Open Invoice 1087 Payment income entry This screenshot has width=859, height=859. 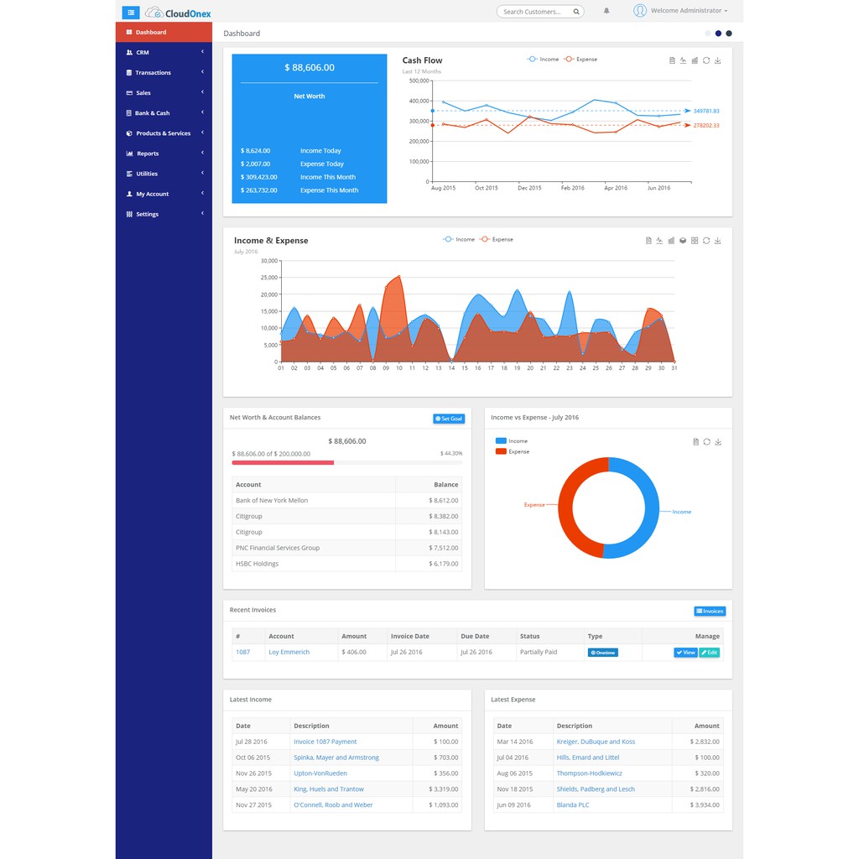(325, 742)
